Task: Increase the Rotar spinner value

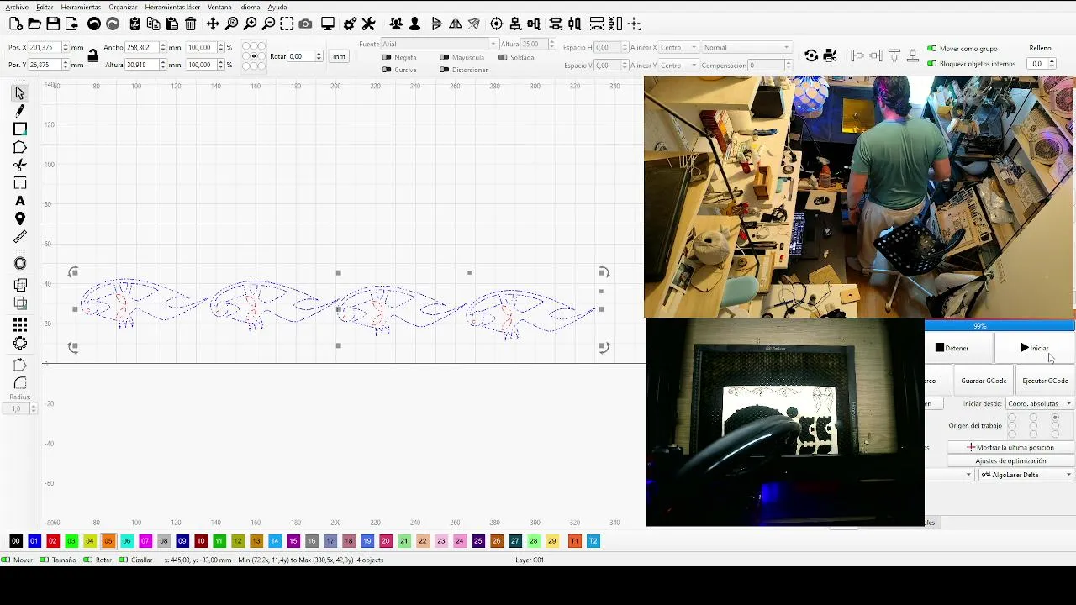Action: (x=319, y=54)
